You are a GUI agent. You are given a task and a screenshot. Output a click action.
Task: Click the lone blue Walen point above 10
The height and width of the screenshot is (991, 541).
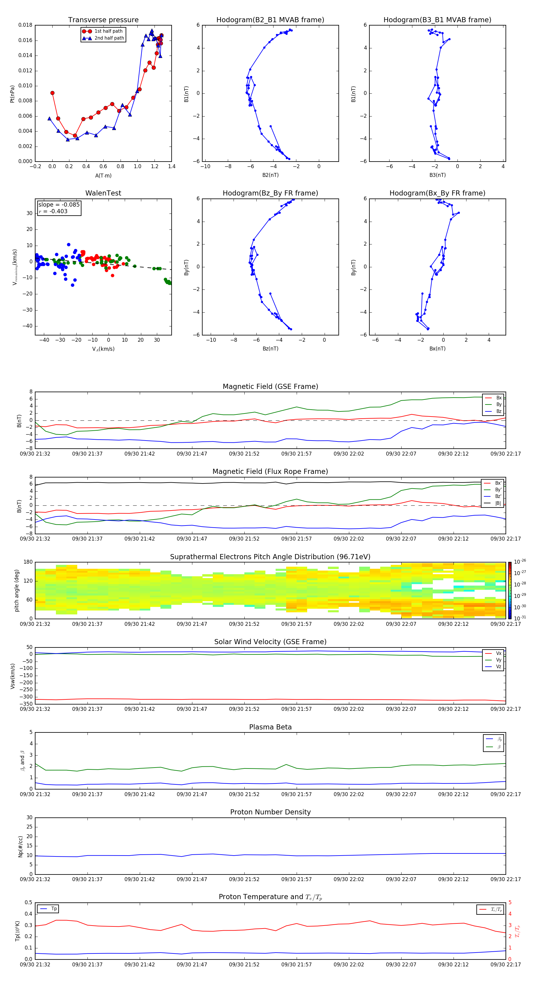(69, 245)
